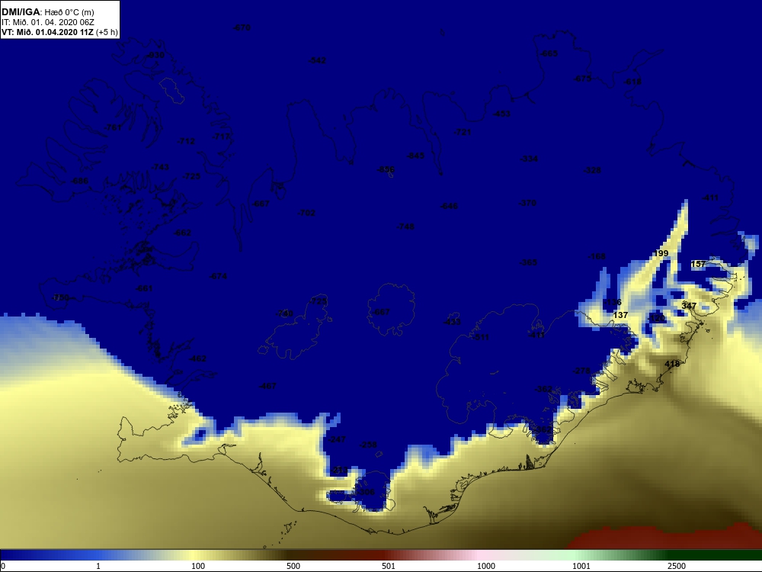The image size is (762, 572).
Task: Click the map value -670
Action: pyautogui.click(x=242, y=27)
